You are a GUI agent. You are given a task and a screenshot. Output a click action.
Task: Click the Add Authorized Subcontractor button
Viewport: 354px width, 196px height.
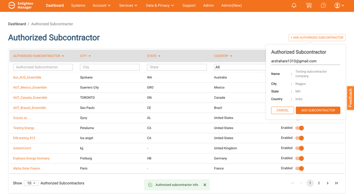tap(317, 38)
